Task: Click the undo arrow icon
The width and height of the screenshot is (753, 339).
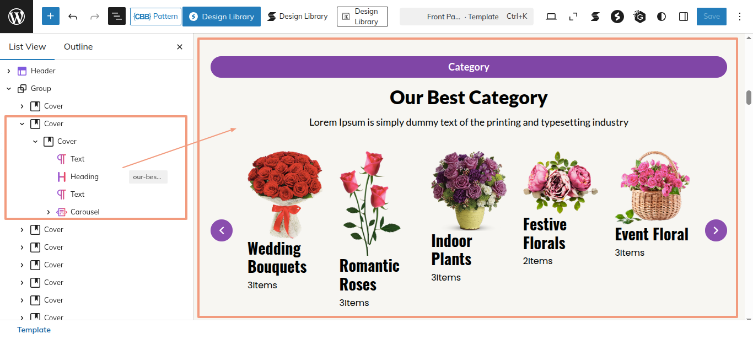Action: coord(73,17)
